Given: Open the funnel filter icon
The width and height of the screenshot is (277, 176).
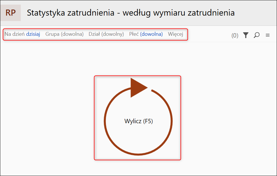Looking at the screenshot, I should 245,35.
